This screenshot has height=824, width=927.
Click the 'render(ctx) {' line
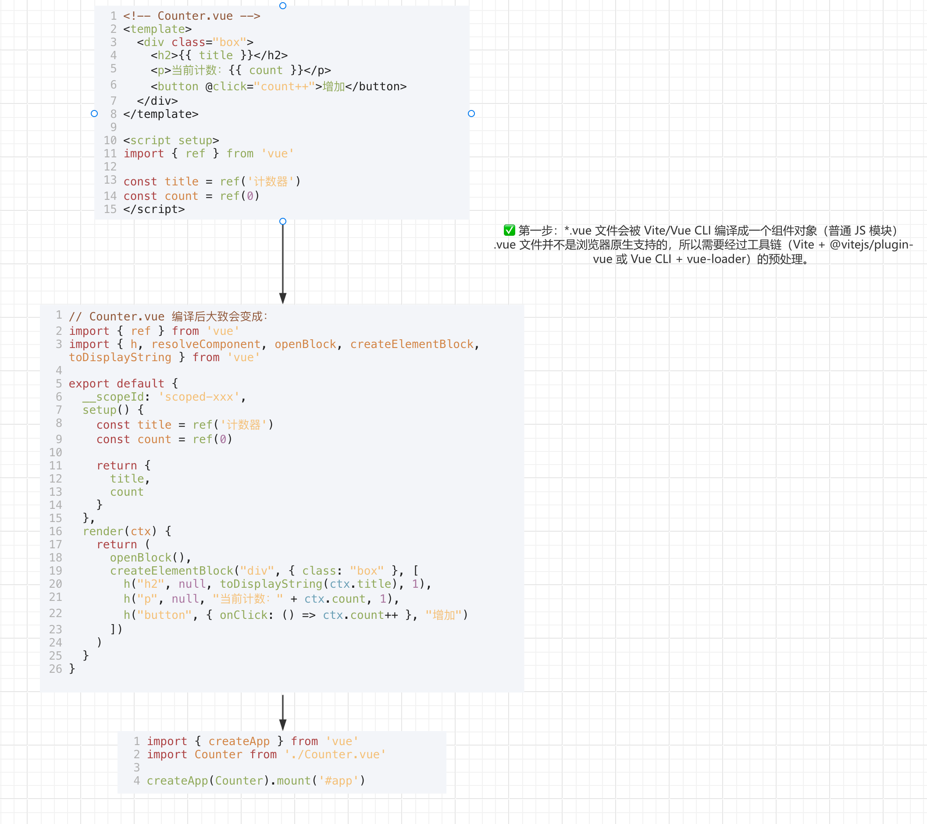127,531
